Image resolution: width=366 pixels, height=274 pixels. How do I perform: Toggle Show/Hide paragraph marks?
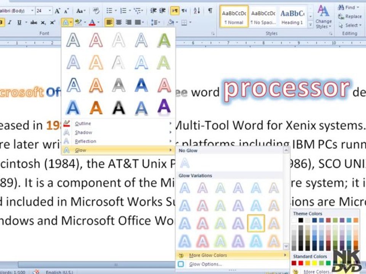210,11
